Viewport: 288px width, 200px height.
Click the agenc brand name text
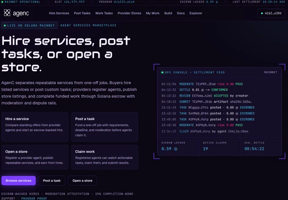(x=21, y=13)
